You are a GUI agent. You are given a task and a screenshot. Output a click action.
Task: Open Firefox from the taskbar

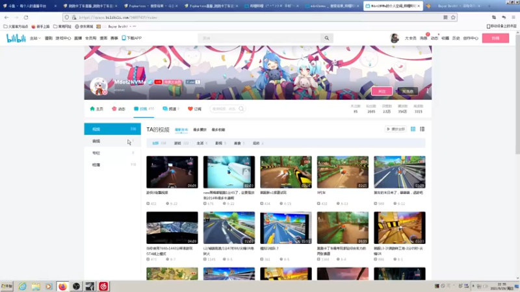(x=62, y=286)
